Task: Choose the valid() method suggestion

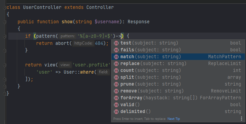Action: pos(178,104)
